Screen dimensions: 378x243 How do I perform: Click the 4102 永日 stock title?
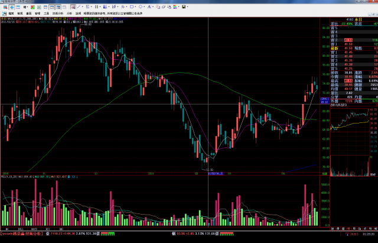(354, 20)
